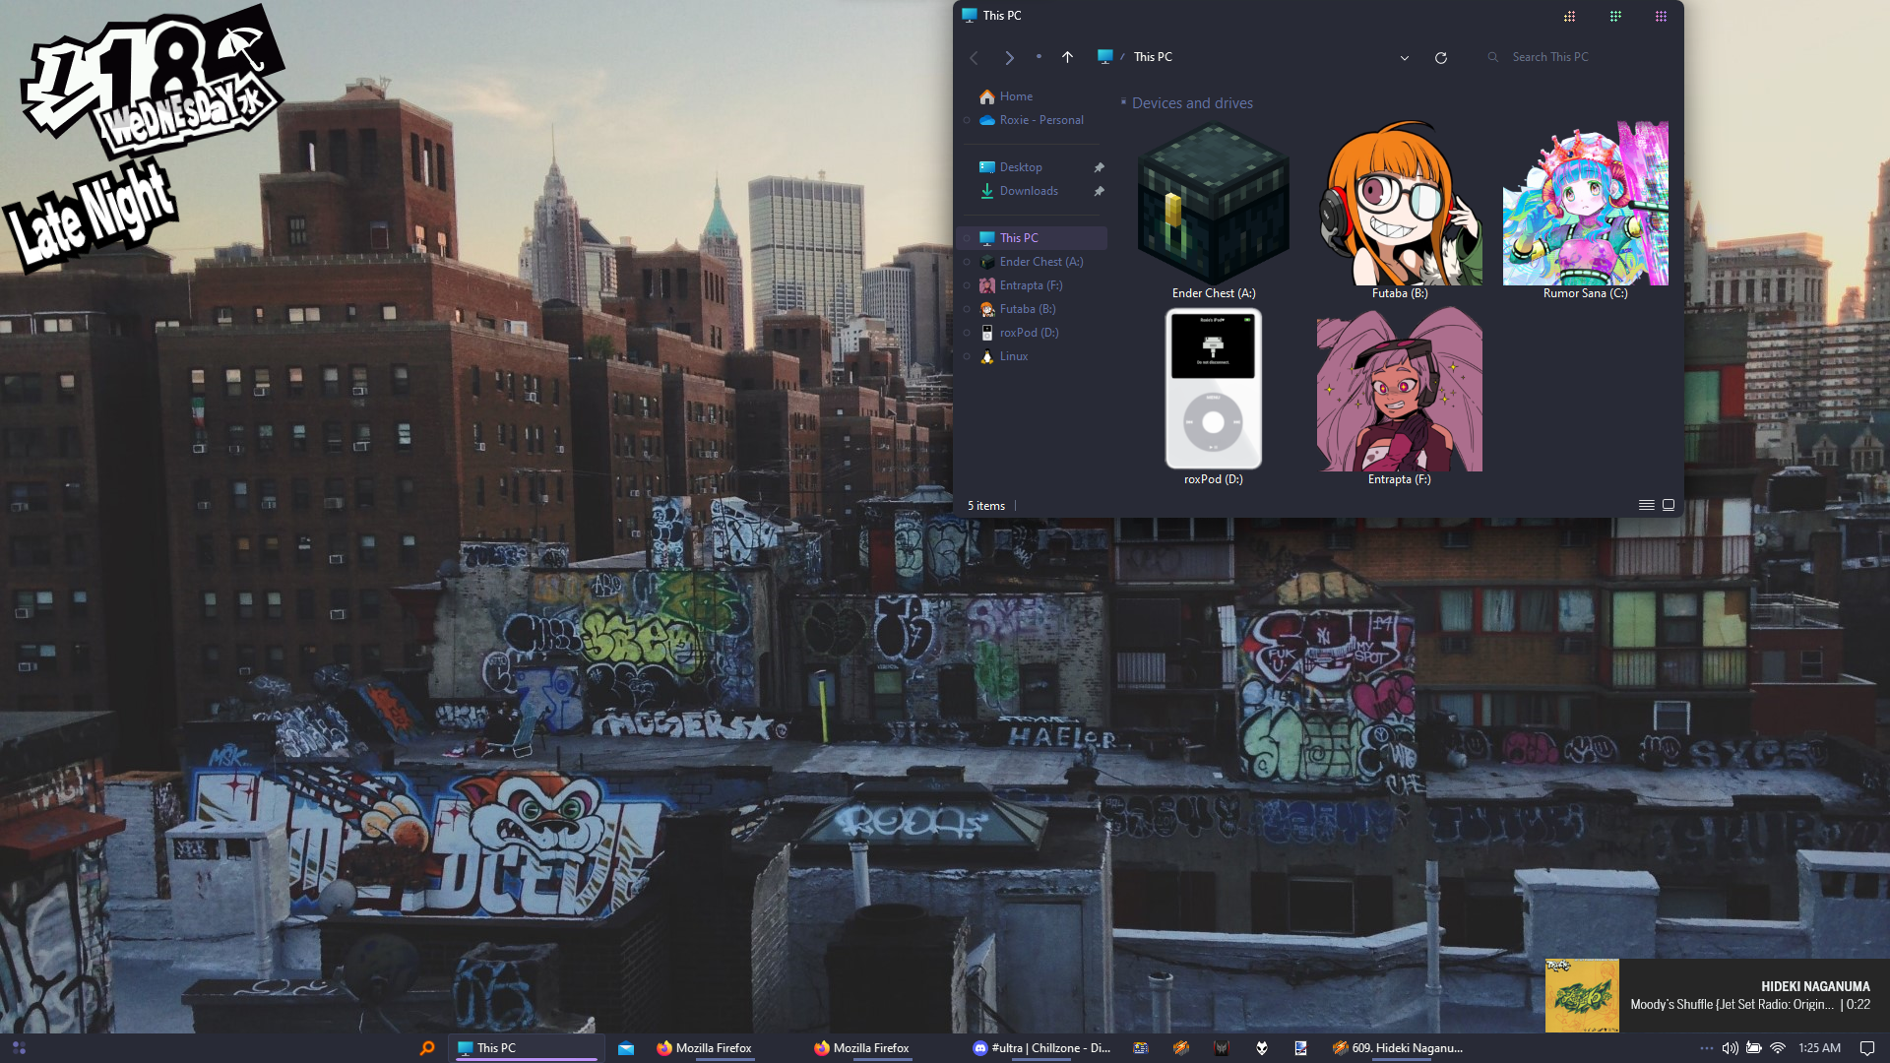This screenshot has width=1890, height=1063.
Task: Open address bar history dropdown
Action: (x=1405, y=57)
